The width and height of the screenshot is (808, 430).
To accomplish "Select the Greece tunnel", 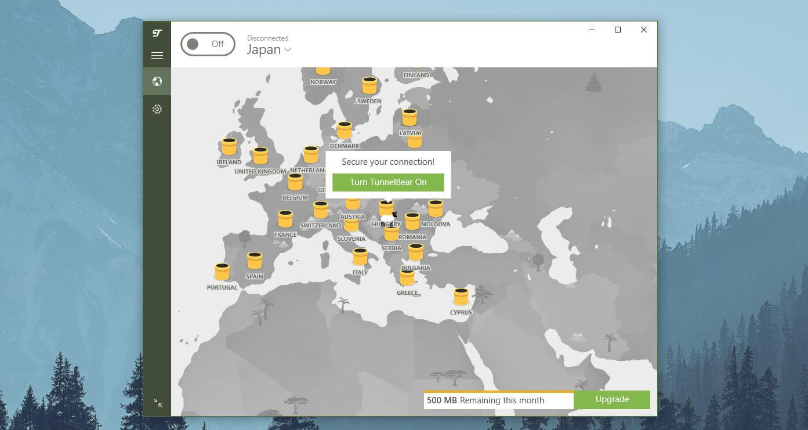I will (x=407, y=277).
